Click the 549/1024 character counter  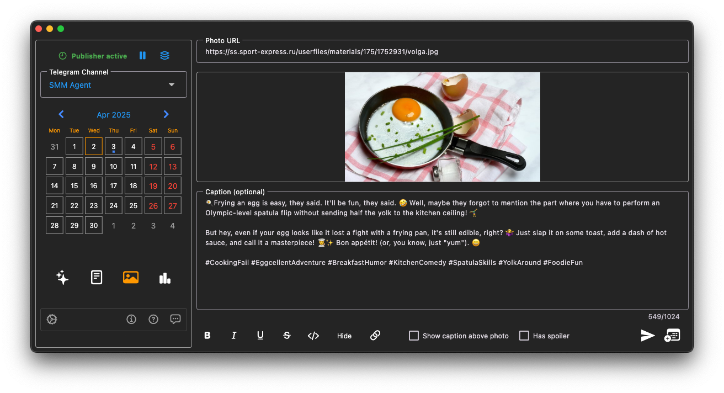[x=664, y=317]
